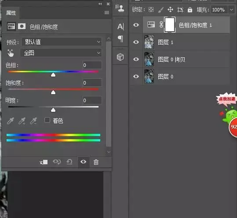Open the Paragraph panel icon
237x218 pixels.
click(x=120, y=39)
